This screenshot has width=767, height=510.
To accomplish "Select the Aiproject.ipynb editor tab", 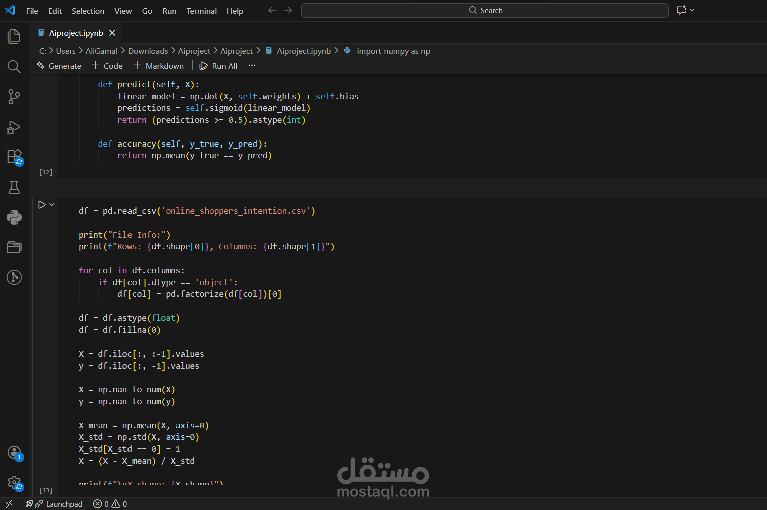I will (x=76, y=33).
